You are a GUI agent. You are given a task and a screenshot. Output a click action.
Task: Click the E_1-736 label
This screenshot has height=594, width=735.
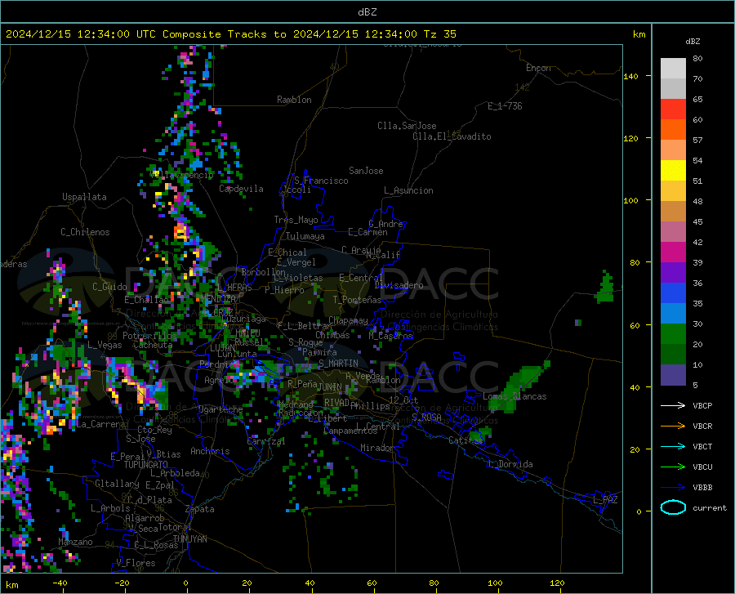click(x=505, y=106)
